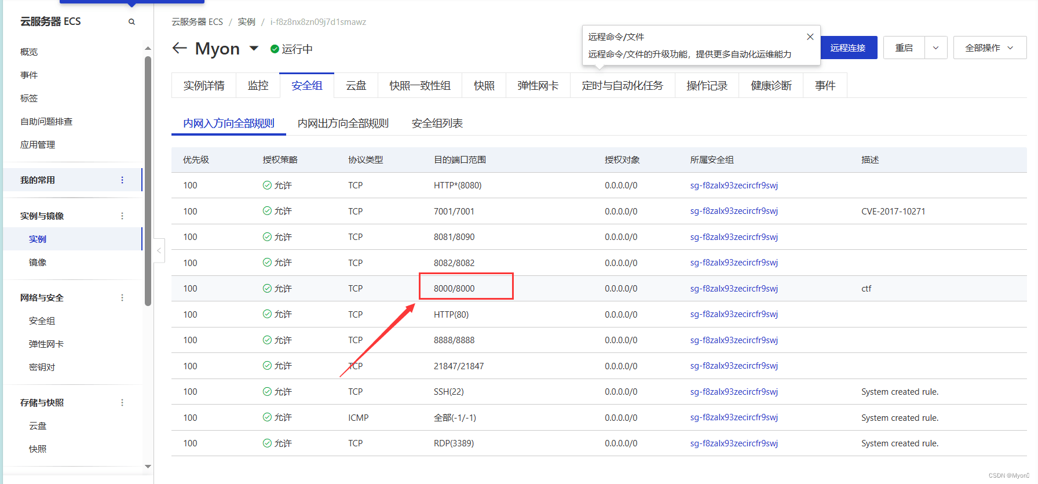Click the sidebar scrollbar thumb

(148, 180)
